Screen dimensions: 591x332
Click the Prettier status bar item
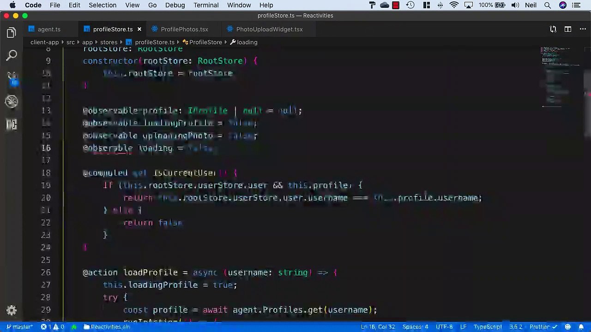[543, 327]
